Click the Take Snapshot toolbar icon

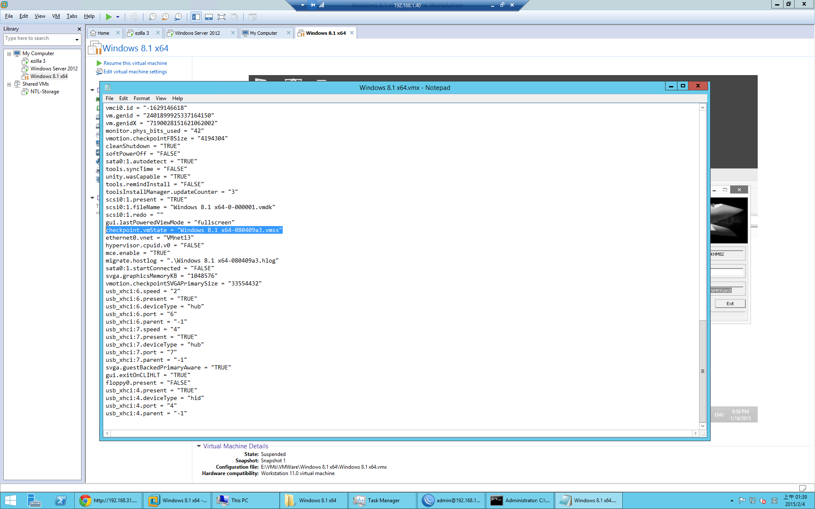click(152, 17)
